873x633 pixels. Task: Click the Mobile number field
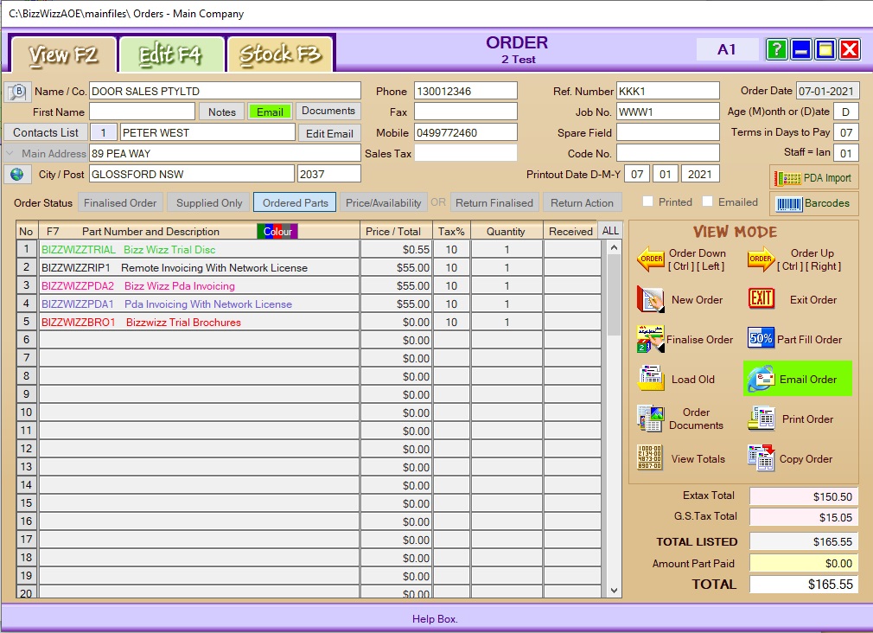[x=465, y=132]
